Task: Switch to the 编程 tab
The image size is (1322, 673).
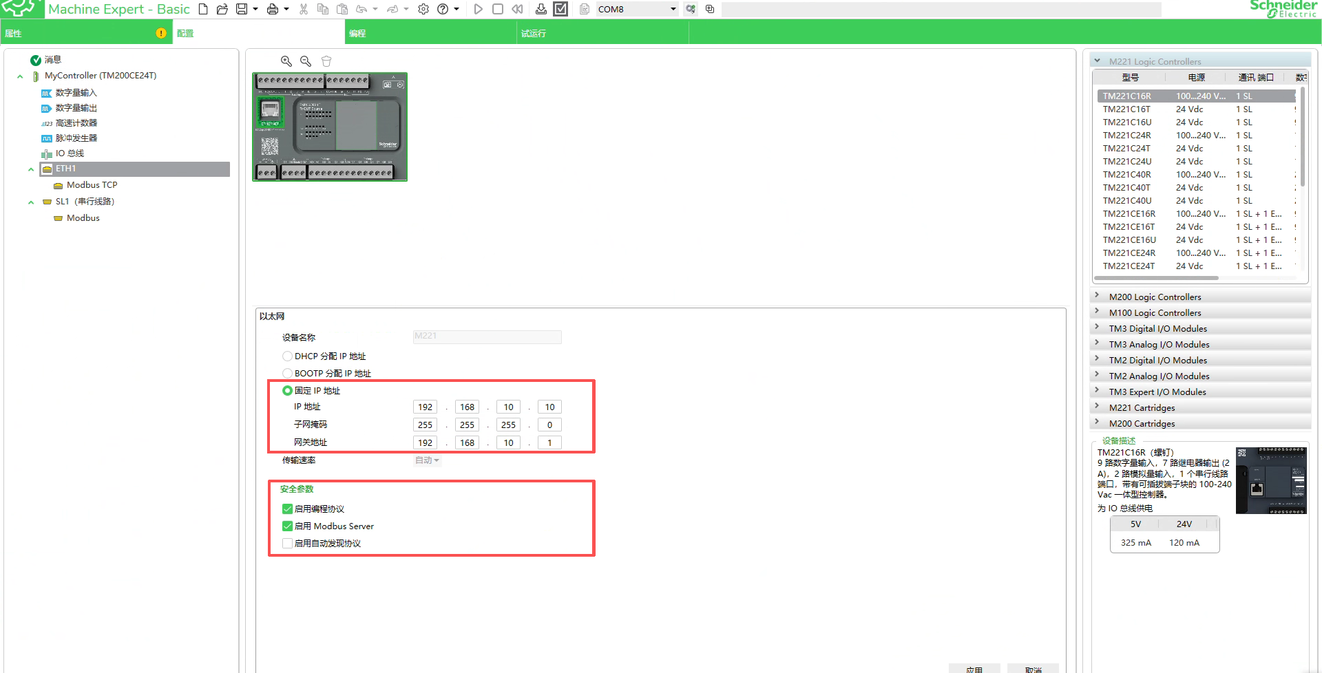Action: pos(357,33)
